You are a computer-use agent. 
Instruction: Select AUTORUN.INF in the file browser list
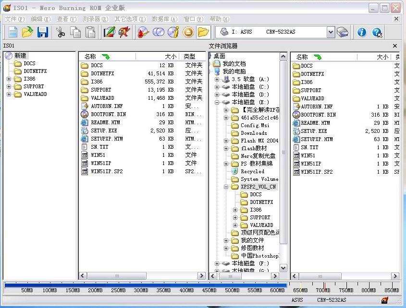pyautogui.click(x=317, y=107)
